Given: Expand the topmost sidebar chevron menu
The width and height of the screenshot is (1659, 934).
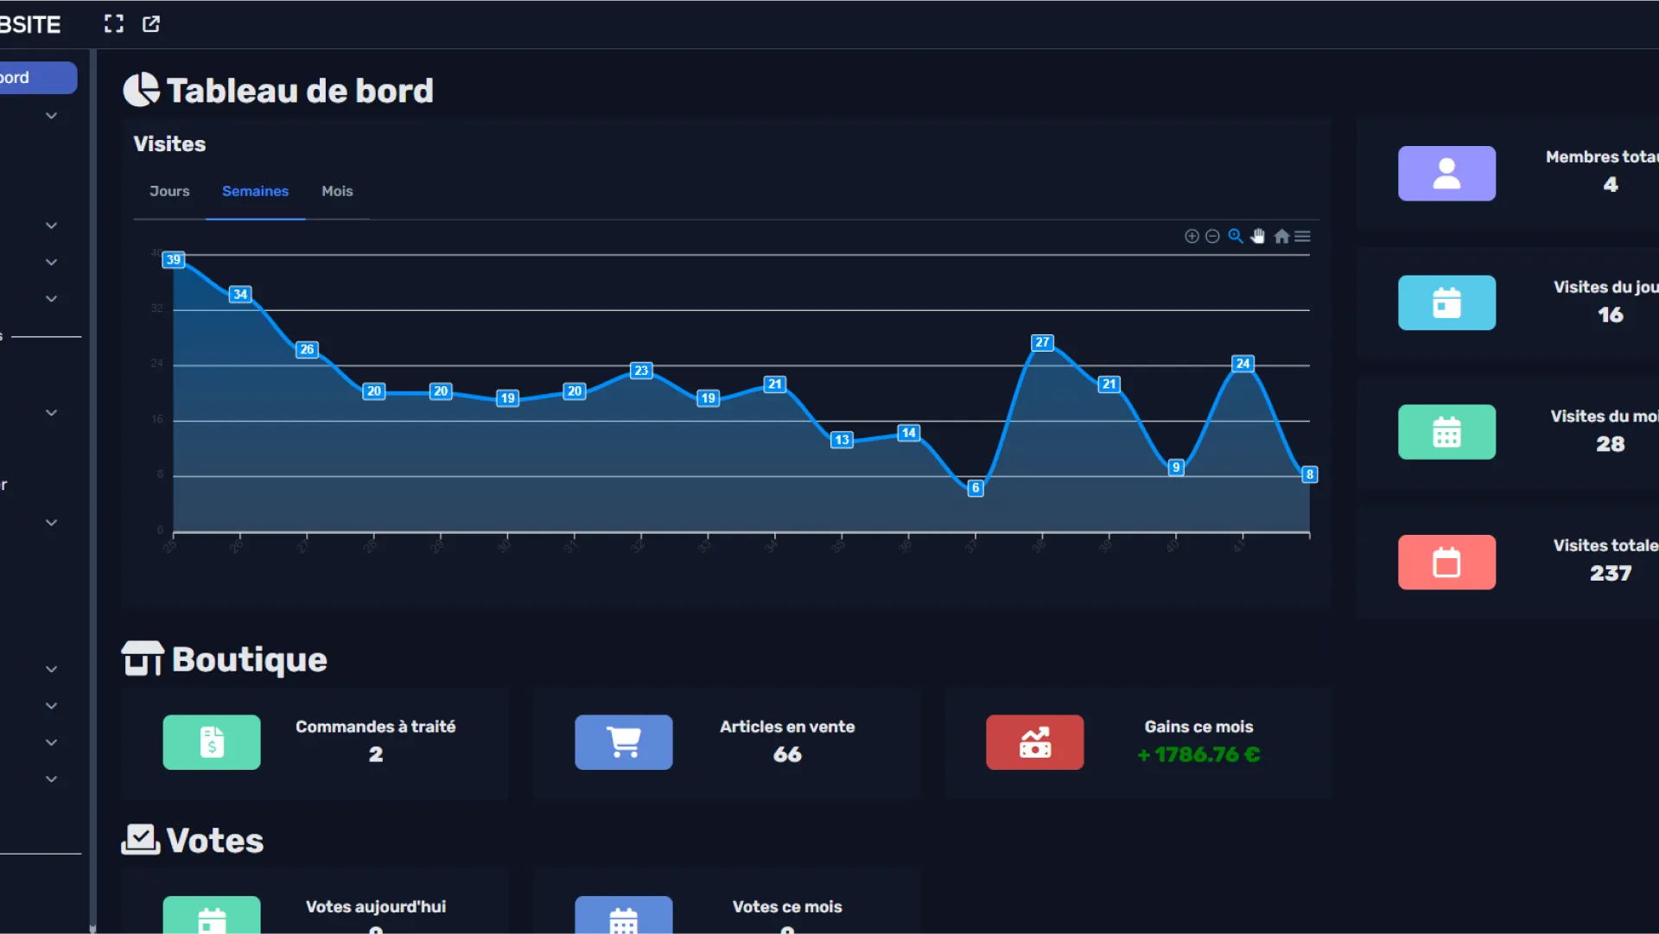Looking at the screenshot, I should [x=52, y=115].
